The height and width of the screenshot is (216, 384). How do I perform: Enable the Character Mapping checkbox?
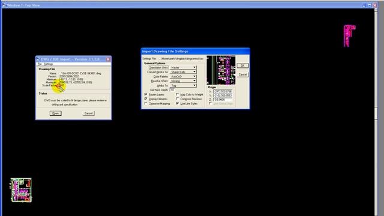point(146,104)
